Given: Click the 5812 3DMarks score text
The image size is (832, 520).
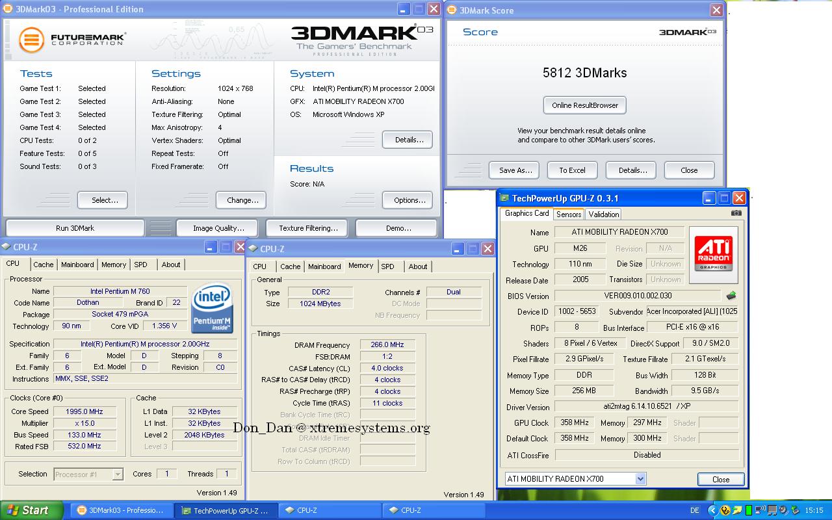Looking at the screenshot, I should (x=585, y=73).
